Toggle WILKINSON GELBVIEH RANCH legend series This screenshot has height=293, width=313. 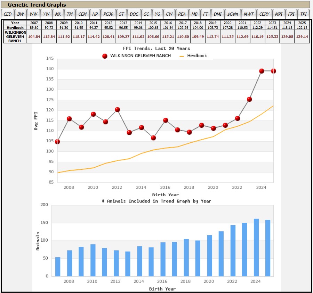click(x=137, y=56)
